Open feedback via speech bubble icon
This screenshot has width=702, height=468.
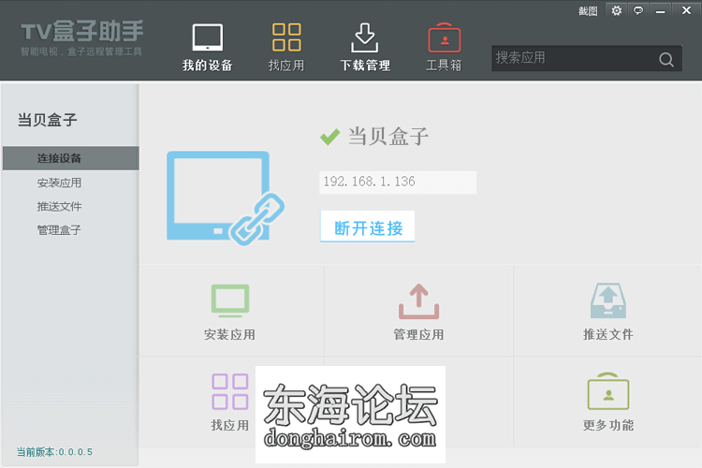click(x=638, y=10)
